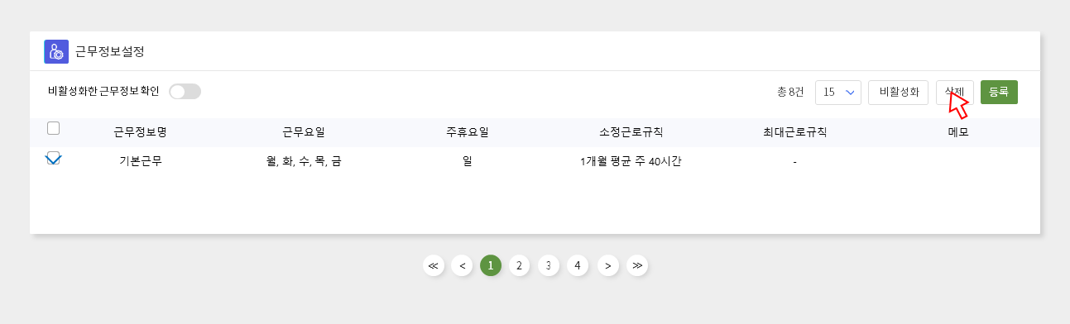1070x324 pixels.
Task: Click the 비활성화 button
Action: point(899,93)
